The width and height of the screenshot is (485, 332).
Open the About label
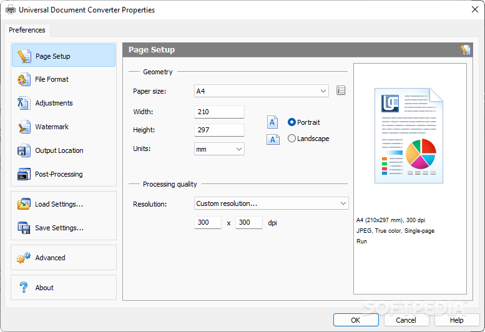(x=44, y=288)
